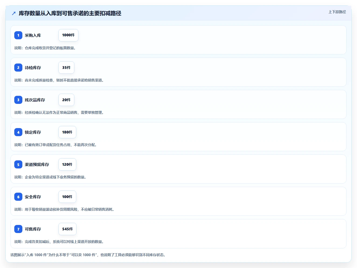The image size is (357, 268).
Task: Click the 可售库存 step label
Action: point(33,229)
